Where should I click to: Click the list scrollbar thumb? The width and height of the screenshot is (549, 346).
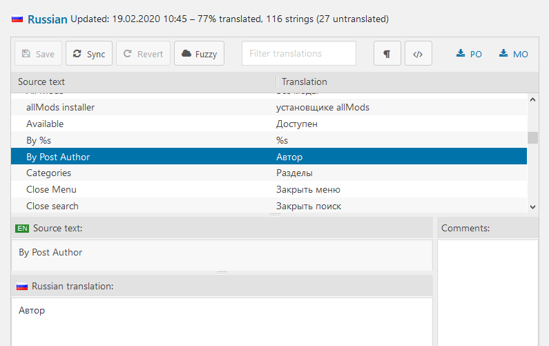click(x=532, y=137)
